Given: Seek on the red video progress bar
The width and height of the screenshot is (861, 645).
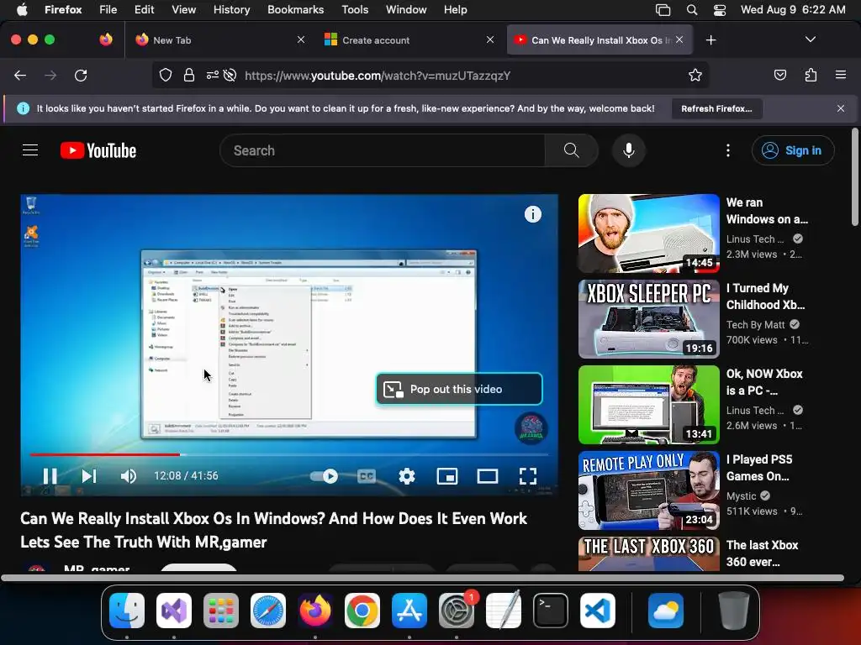Looking at the screenshot, I should 104,454.
